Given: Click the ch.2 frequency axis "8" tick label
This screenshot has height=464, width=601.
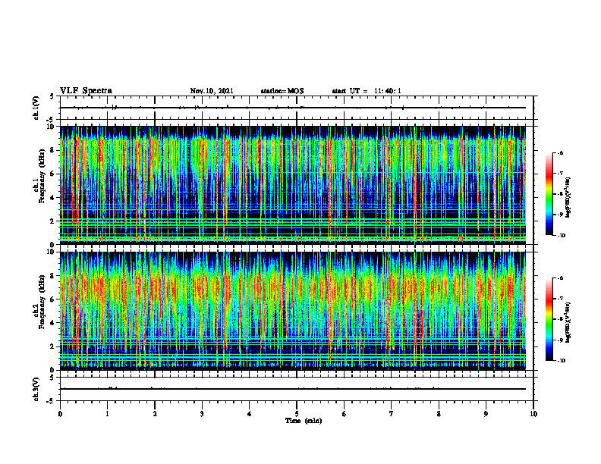Looking at the screenshot, I should (x=52, y=276).
